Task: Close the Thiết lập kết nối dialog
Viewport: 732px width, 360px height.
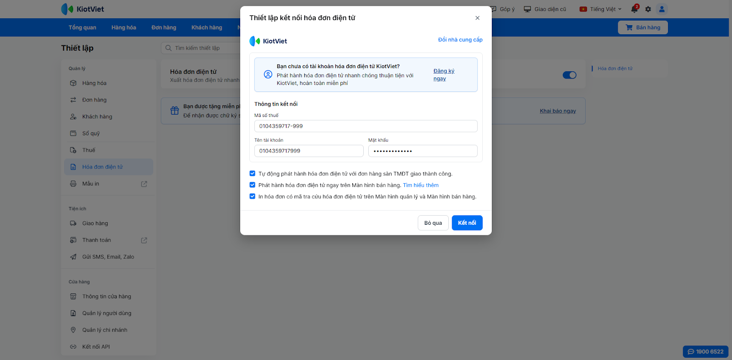Action: coord(477,18)
